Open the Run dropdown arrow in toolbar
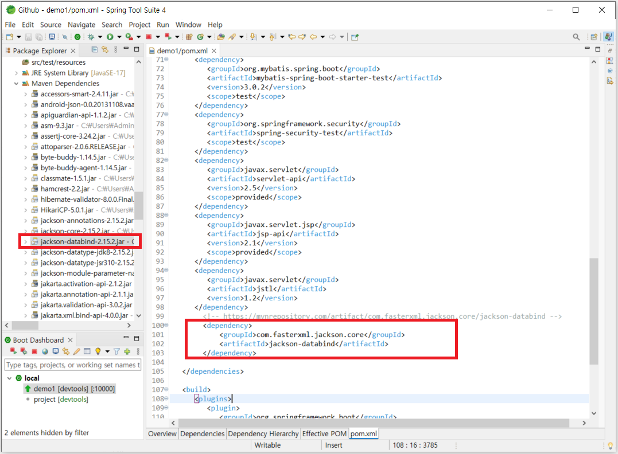The width and height of the screenshot is (618, 454). click(119, 37)
